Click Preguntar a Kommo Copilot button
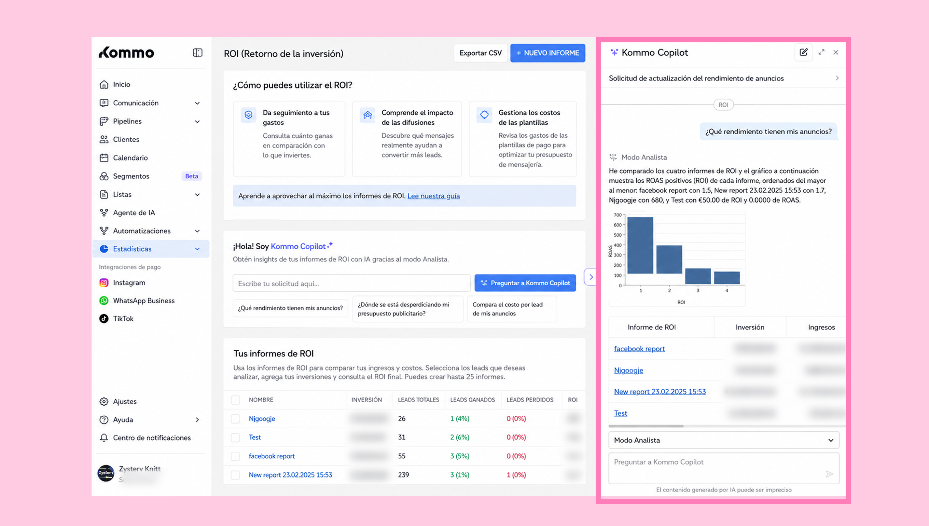The height and width of the screenshot is (526, 929). pyautogui.click(x=525, y=283)
